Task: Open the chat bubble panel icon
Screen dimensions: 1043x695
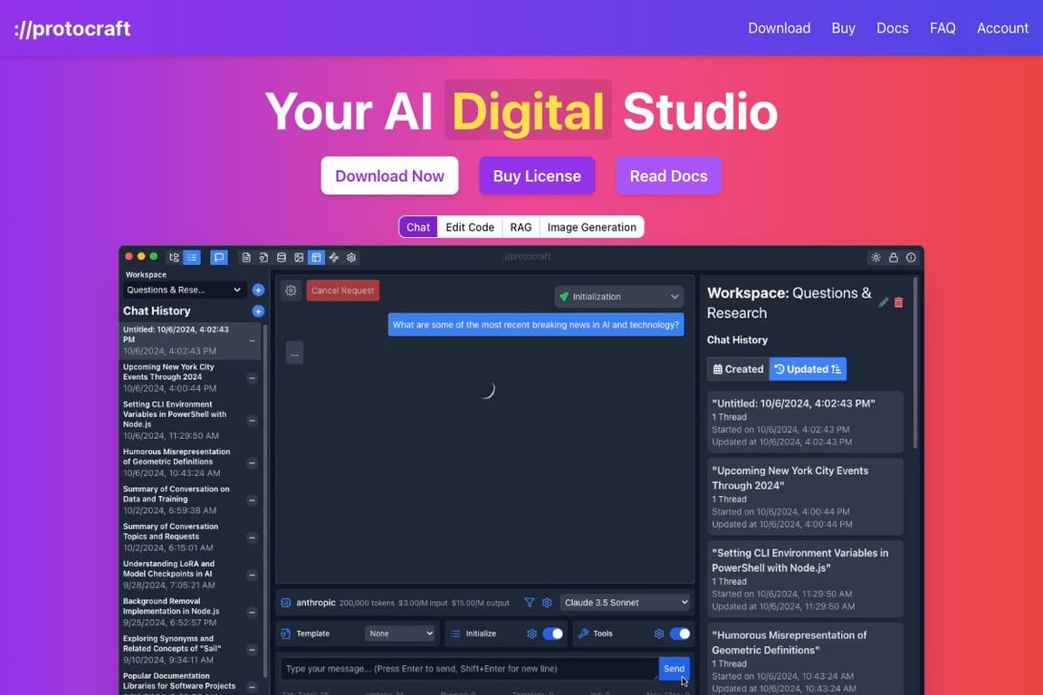Action: point(218,257)
